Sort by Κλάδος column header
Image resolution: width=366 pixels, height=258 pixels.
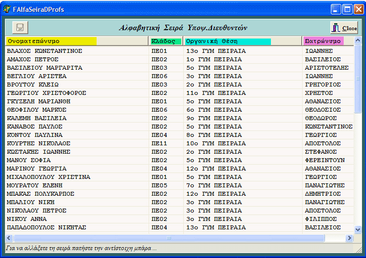tap(166, 42)
